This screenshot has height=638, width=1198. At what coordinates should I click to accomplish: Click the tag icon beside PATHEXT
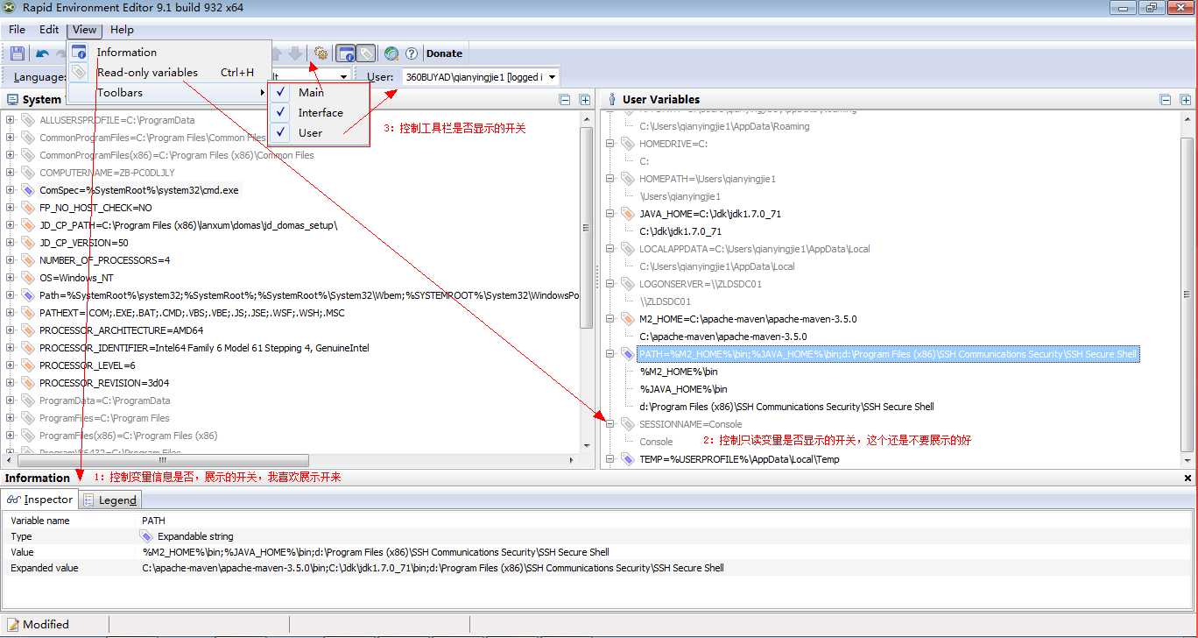click(28, 313)
